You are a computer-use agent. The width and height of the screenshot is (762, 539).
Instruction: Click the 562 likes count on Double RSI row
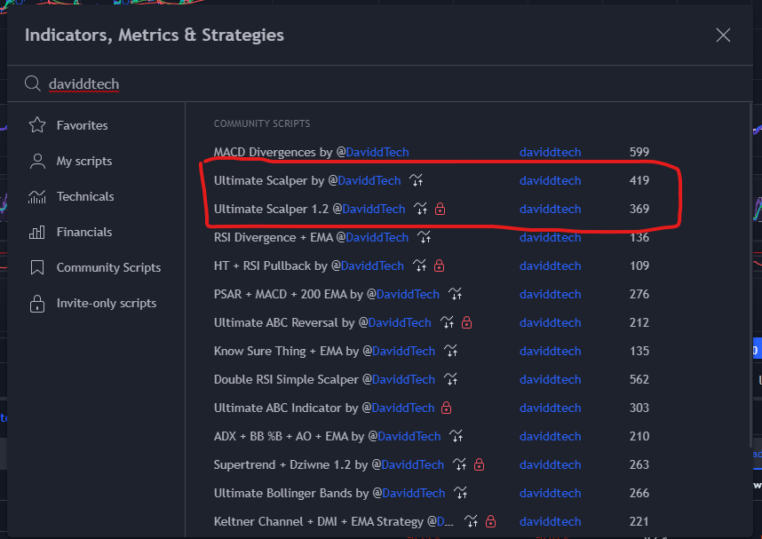pyautogui.click(x=639, y=379)
